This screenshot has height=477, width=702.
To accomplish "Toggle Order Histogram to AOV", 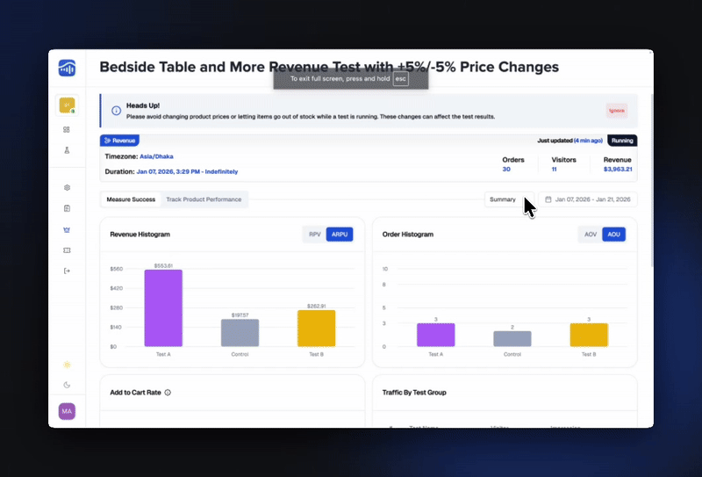I will [590, 235].
